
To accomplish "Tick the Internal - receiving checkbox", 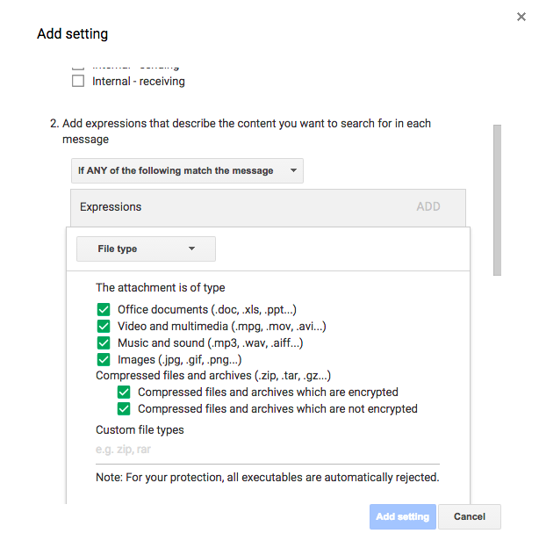I will coord(78,82).
